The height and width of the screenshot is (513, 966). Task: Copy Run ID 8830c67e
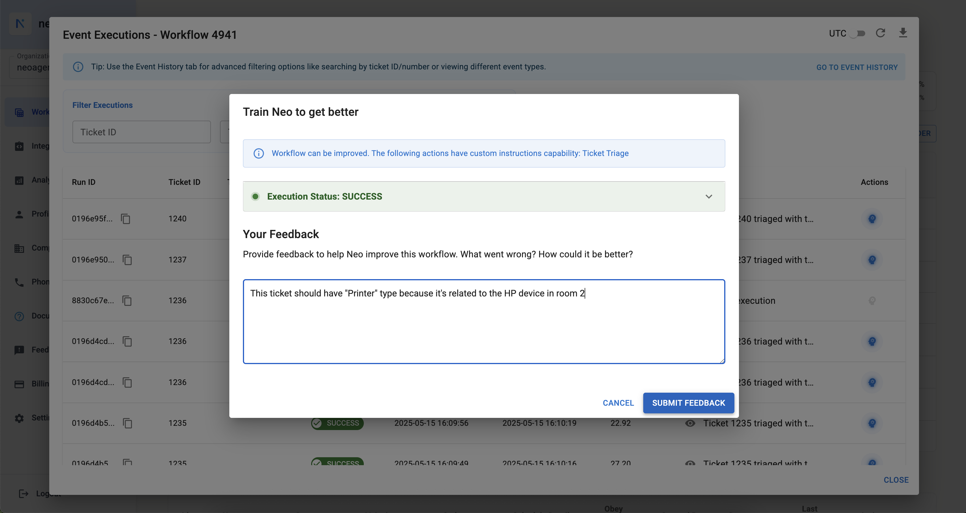(127, 300)
